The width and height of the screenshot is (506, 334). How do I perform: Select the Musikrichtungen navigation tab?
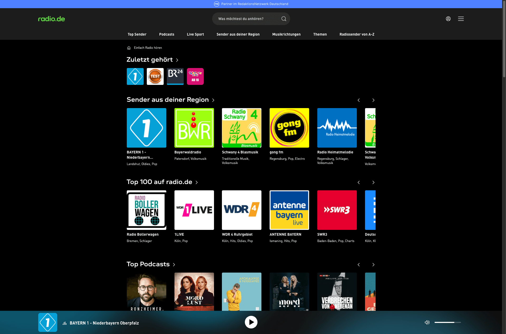[x=286, y=34]
